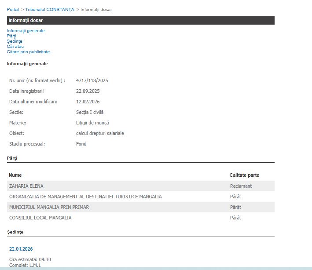
Task: Click the calcul drepturi salariale text
Action: [x=99, y=133]
